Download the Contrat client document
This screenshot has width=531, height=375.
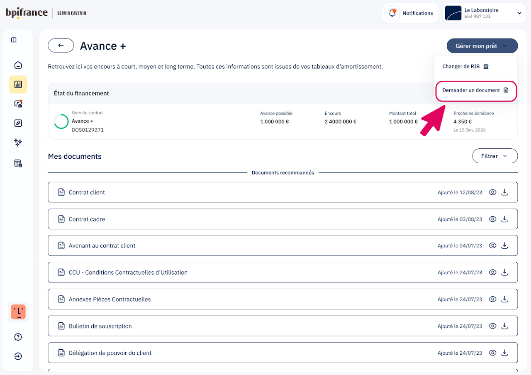(504, 192)
